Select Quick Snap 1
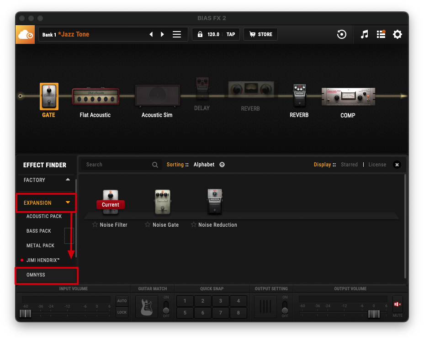 click(185, 301)
